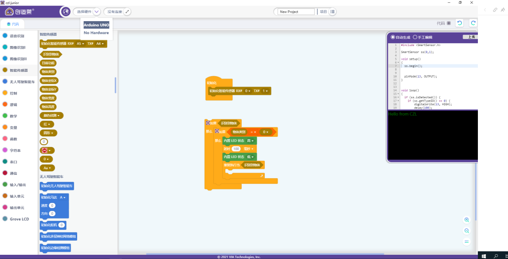
Task: Expand the 选择硬件 hardware dropdown arrow
Action: click(x=96, y=11)
